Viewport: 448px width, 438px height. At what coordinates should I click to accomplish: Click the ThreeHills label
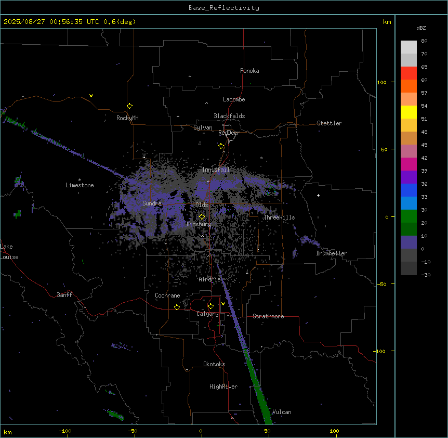point(279,217)
